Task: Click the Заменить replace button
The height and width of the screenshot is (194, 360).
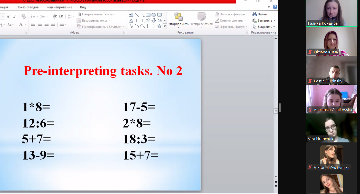Action: click(263, 21)
